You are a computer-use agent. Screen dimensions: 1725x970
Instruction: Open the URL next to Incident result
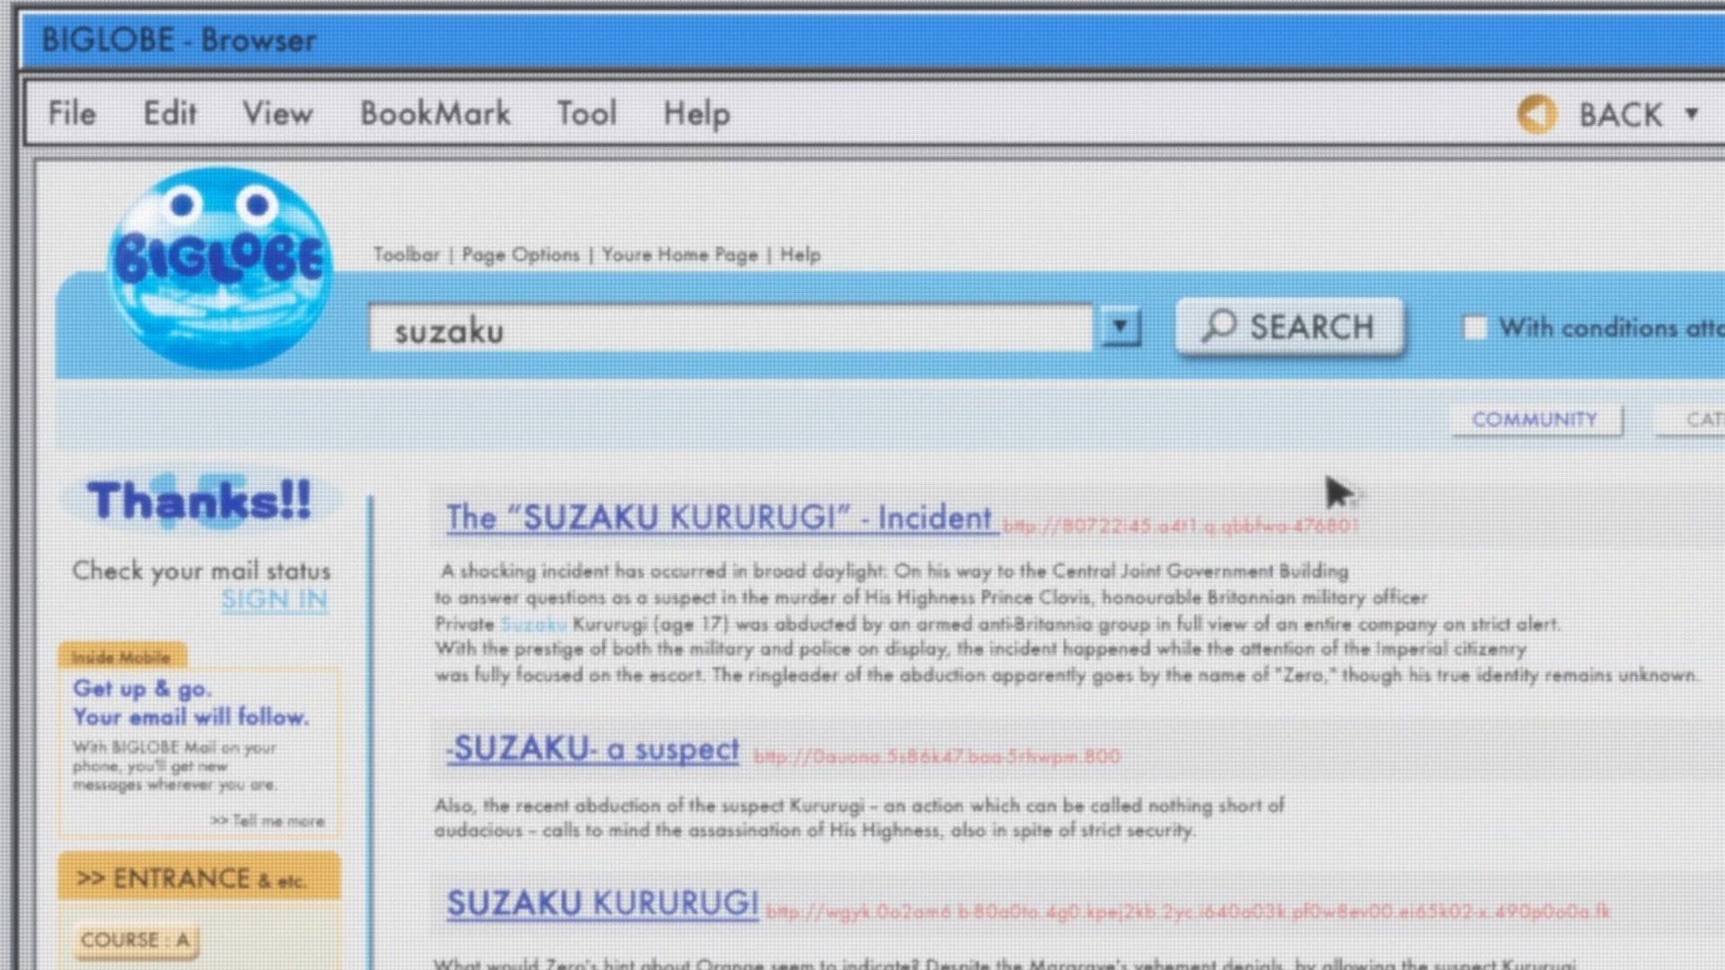tap(1181, 526)
